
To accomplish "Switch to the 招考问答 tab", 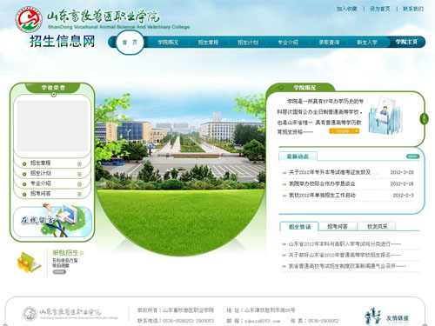I will 338,227.
